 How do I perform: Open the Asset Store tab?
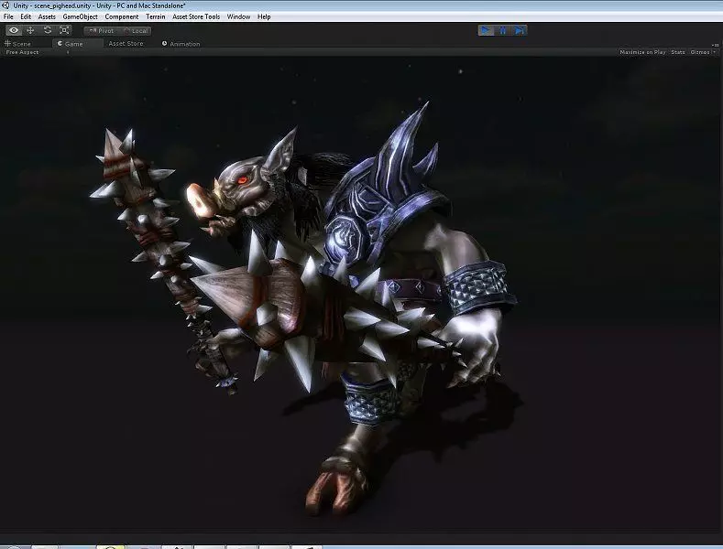click(126, 43)
